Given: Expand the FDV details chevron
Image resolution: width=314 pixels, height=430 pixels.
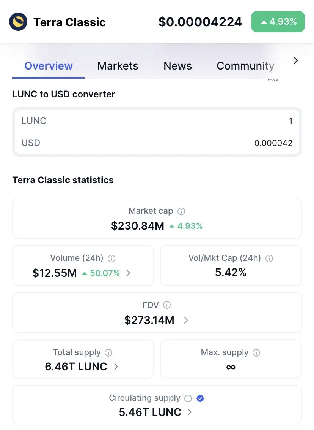Looking at the screenshot, I should 186,320.
